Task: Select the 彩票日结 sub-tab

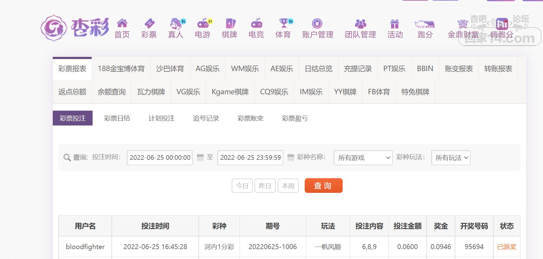Action: [117, 118]
